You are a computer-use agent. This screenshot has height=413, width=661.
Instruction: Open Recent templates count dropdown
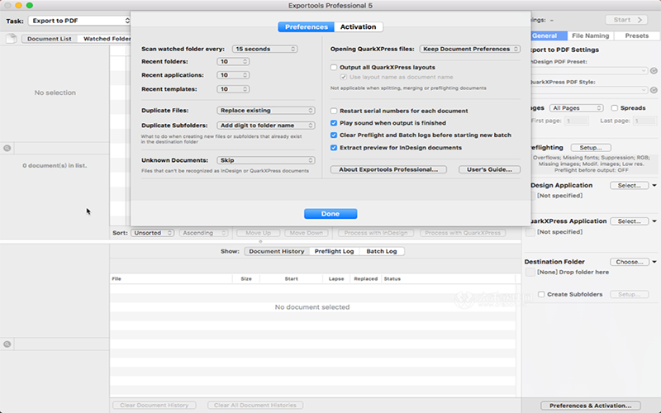pos(233,89)
